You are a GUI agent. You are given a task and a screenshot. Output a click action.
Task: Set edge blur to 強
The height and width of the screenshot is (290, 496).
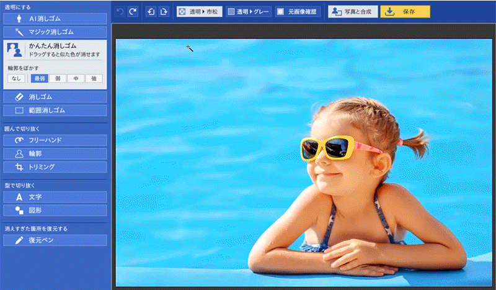click(94, 78)
